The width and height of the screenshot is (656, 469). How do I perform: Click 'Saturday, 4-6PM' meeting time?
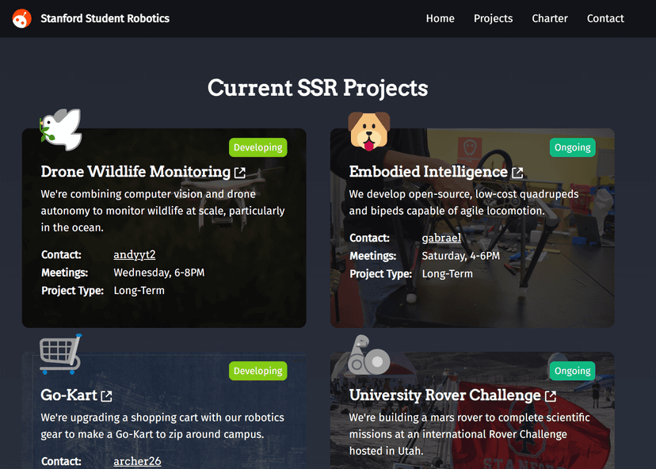(460, 256)
